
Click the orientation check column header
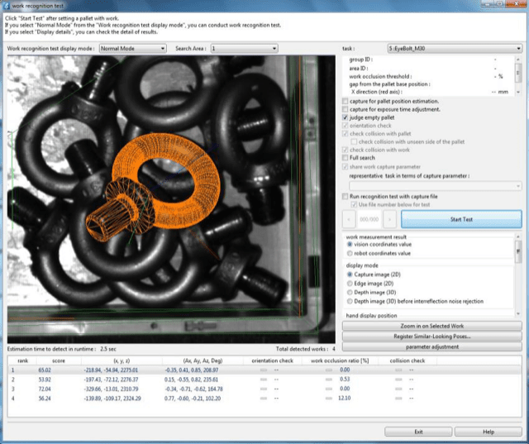click(x=272, y=360)
